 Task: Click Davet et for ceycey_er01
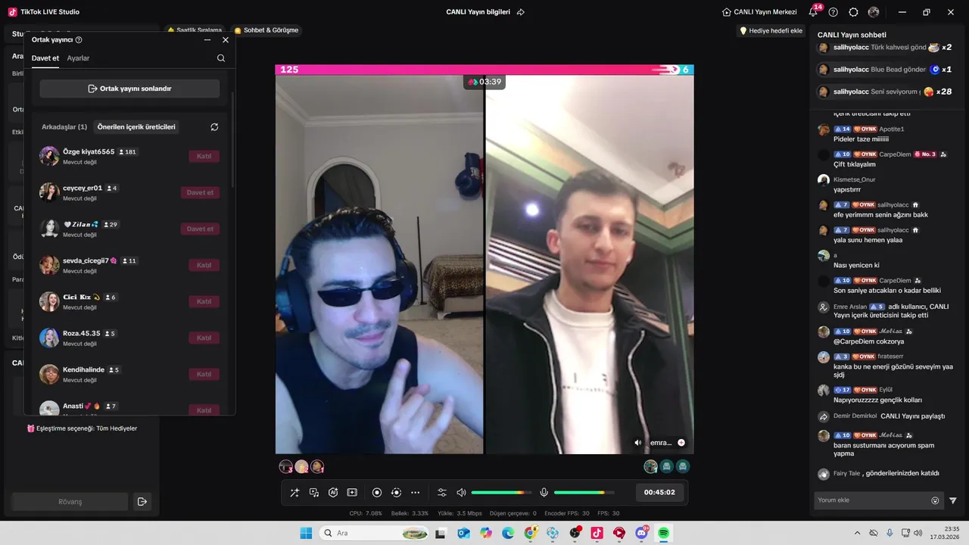coord(200,192)
